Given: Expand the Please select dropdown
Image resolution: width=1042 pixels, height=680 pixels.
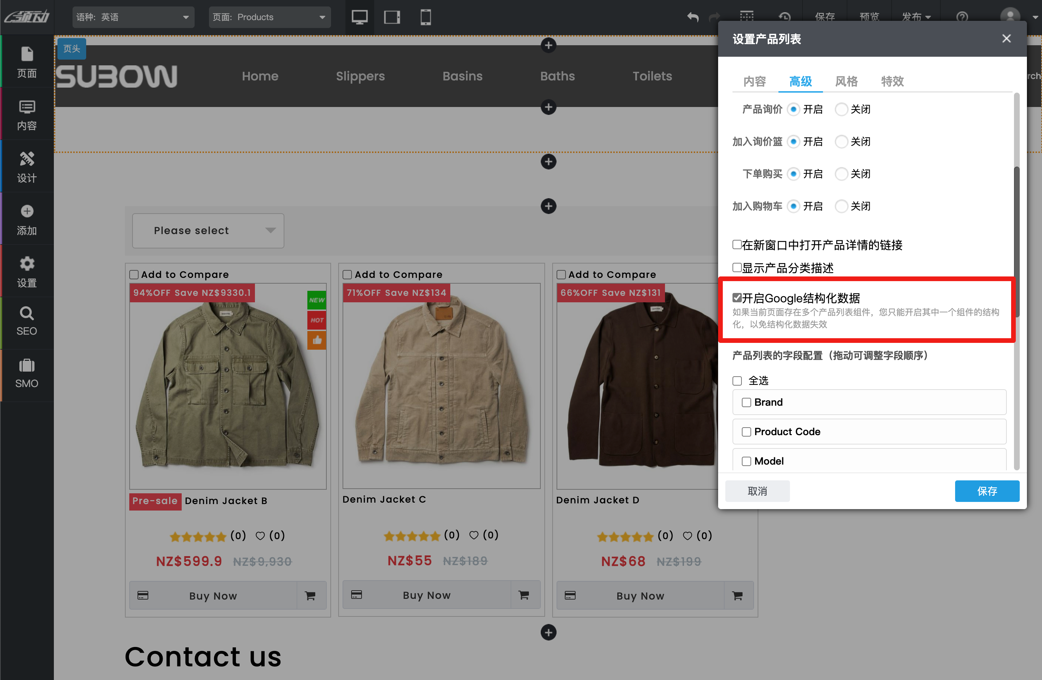Looking at the screenshot, I should click(x=208, y=230).
